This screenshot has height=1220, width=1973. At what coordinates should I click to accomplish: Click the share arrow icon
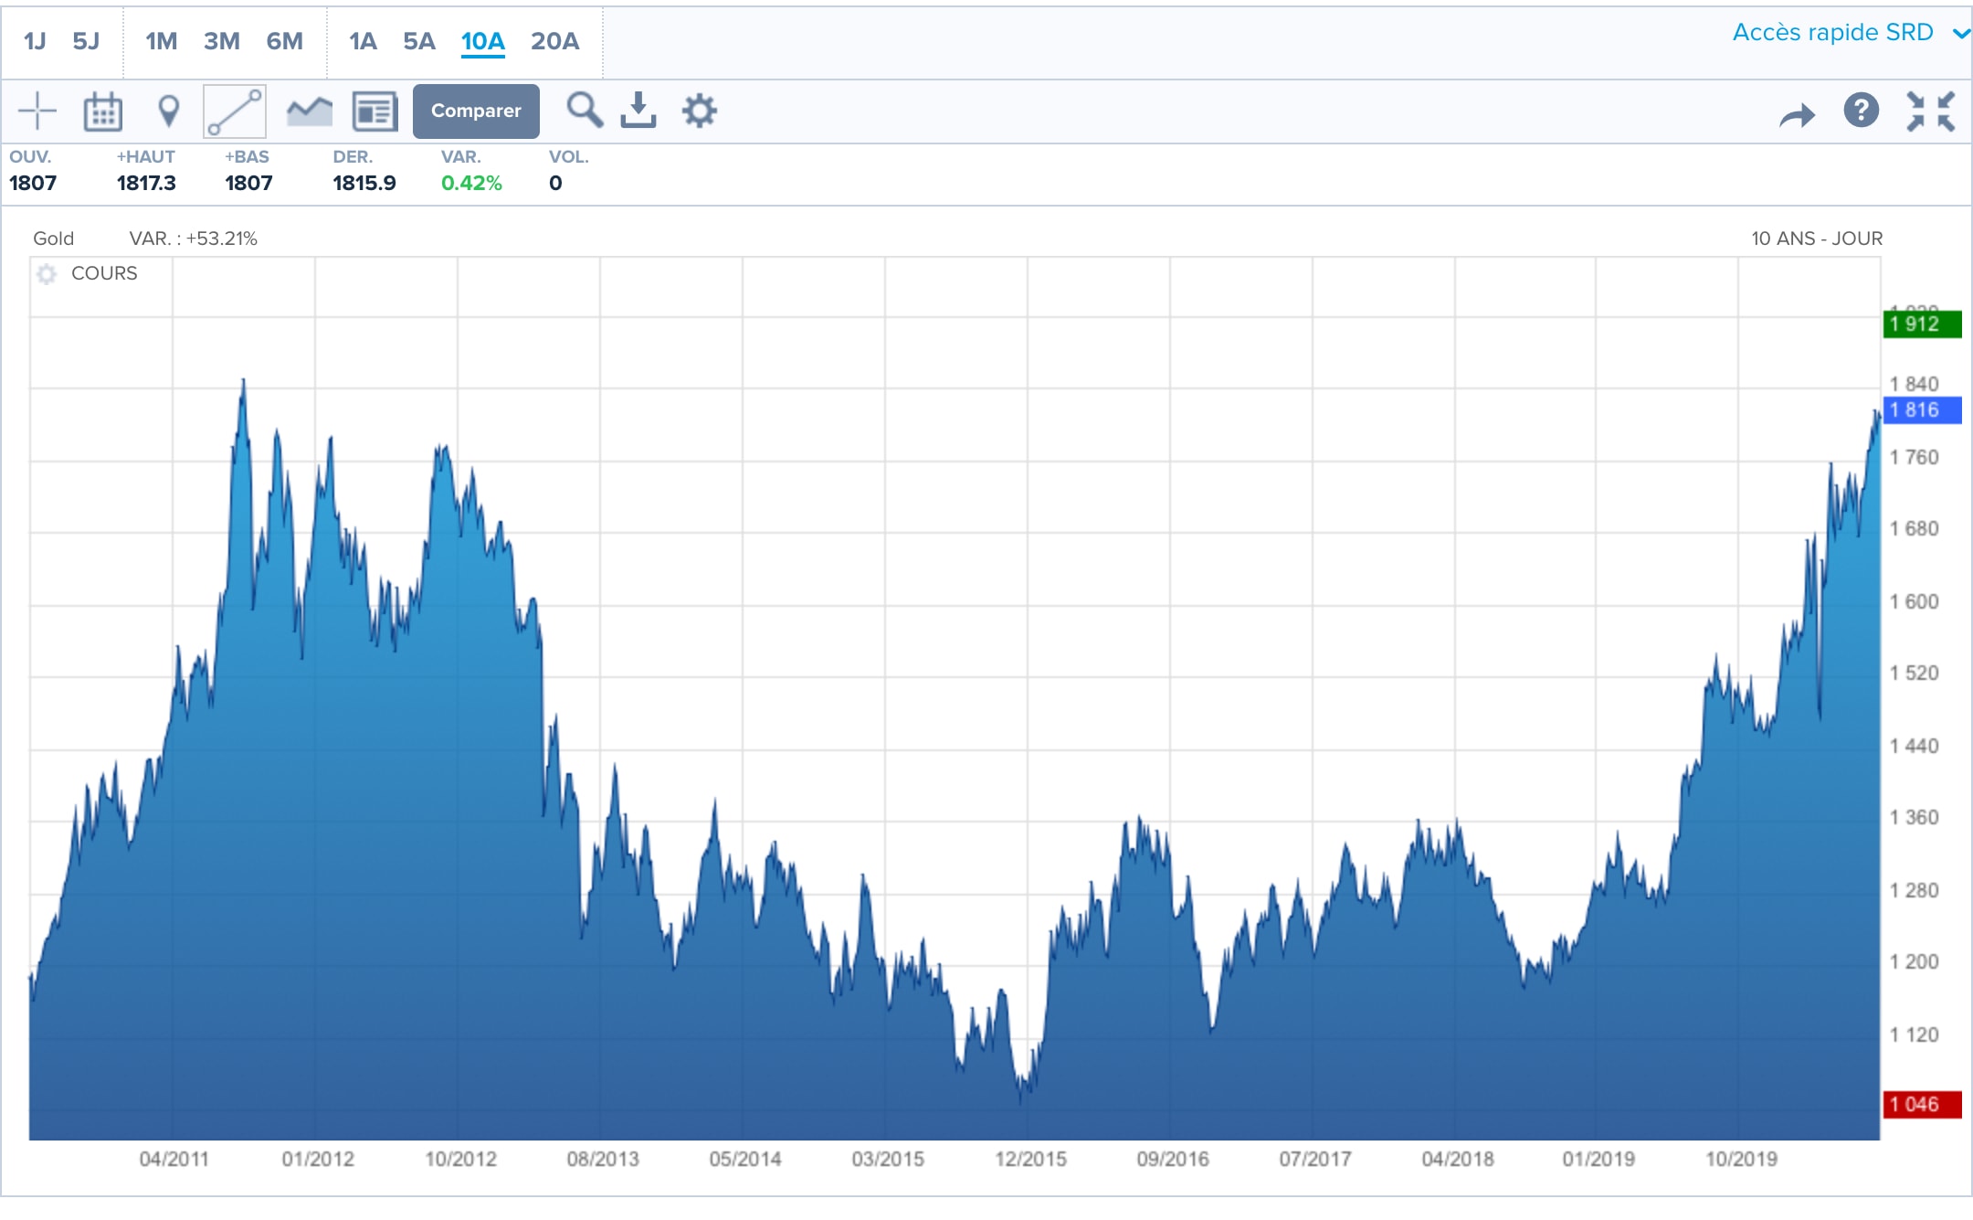[1797, 115]
